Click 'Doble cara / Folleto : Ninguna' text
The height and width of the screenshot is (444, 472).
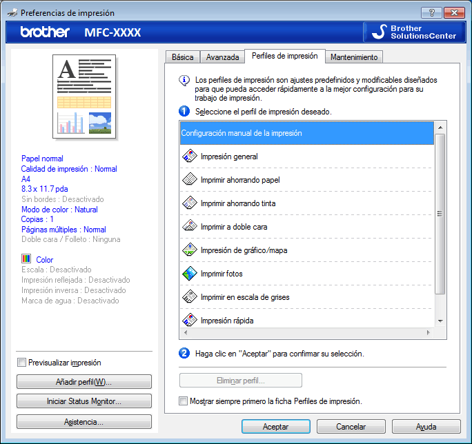pyautogui.click(x=71, y=239)
